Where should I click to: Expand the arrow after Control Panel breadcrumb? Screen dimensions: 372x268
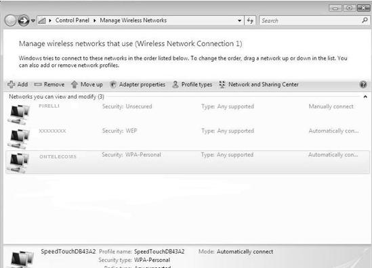[95, 20]
